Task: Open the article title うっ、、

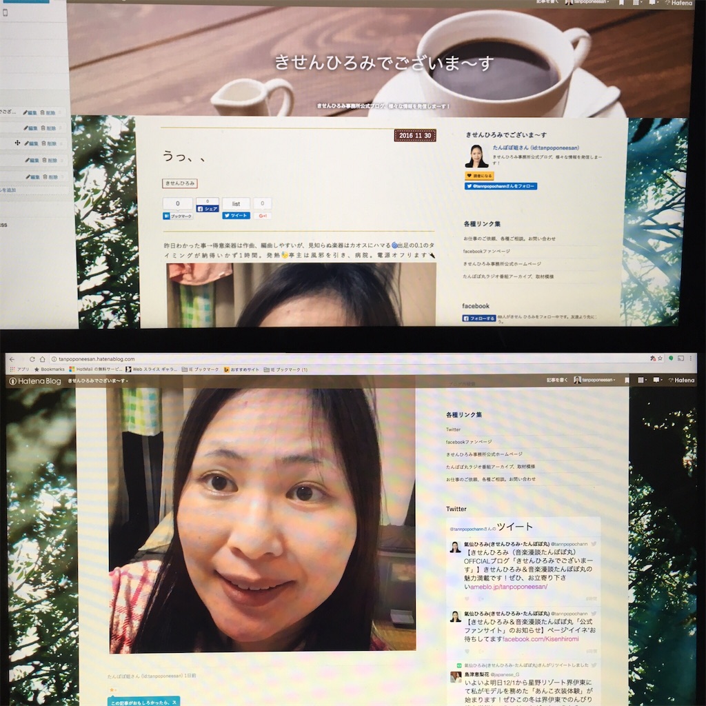Action: coord(184,157)
